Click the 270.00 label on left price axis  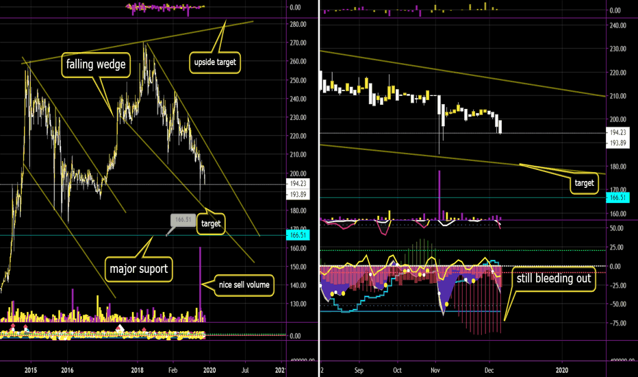tap(298, 42)
